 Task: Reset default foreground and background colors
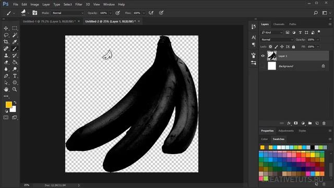pos(6,111)
